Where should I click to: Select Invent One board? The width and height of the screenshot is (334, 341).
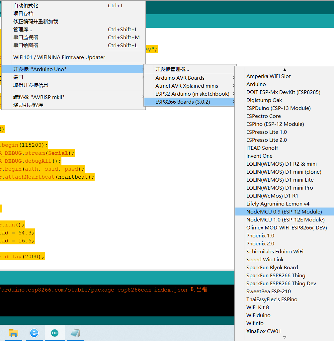click(x=285, y=156)
